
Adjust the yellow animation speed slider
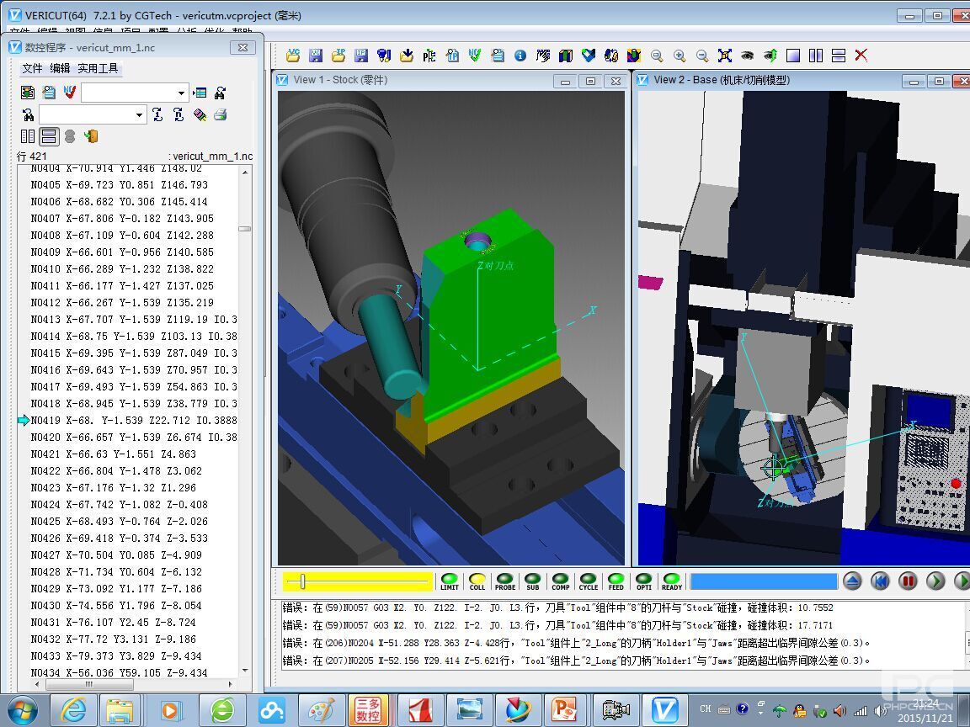point(302,581)
